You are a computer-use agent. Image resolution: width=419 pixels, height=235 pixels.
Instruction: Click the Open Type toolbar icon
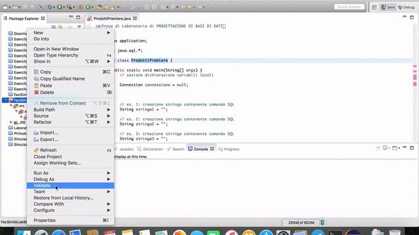pyautogui.click(x=100, y=7)
